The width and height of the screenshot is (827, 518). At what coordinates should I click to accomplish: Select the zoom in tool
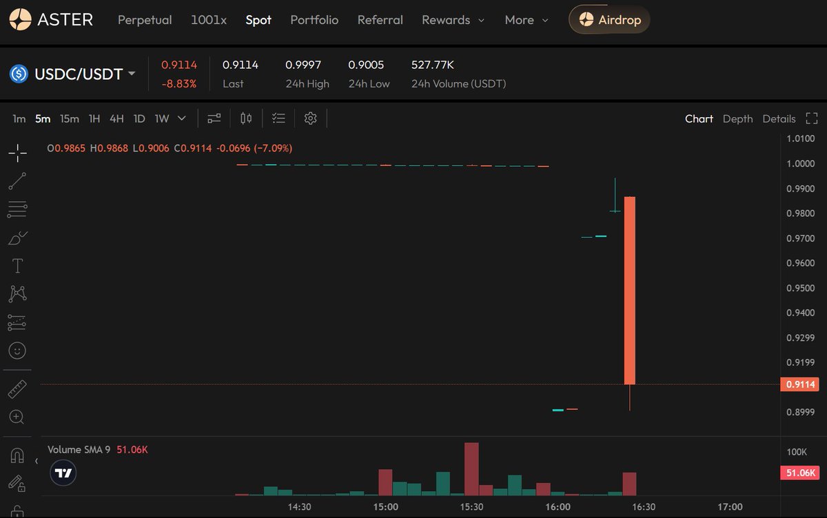click(17, 417)
